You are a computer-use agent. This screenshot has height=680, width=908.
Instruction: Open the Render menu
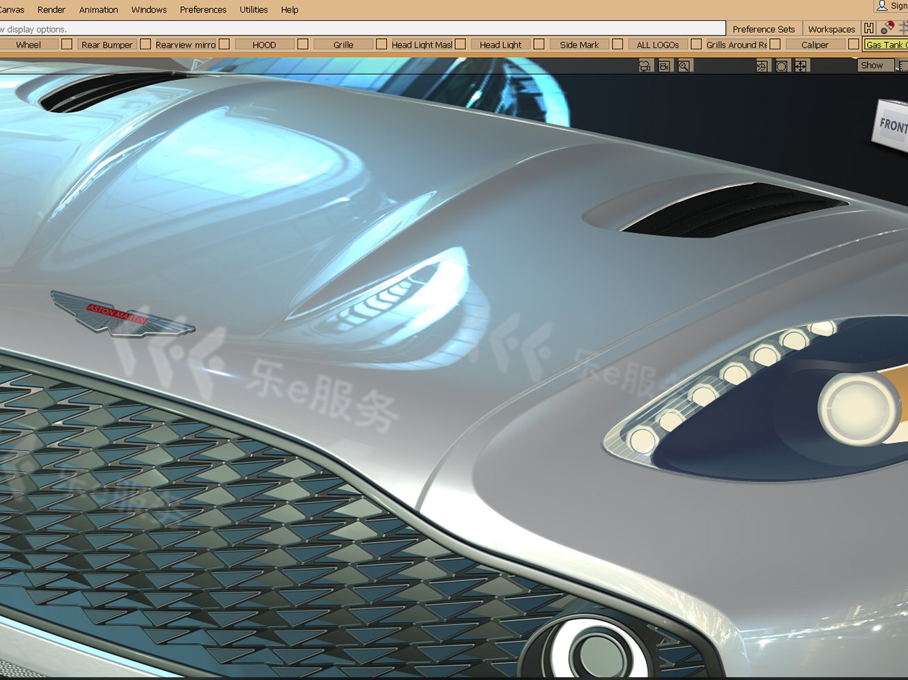(x=51, y=9)
